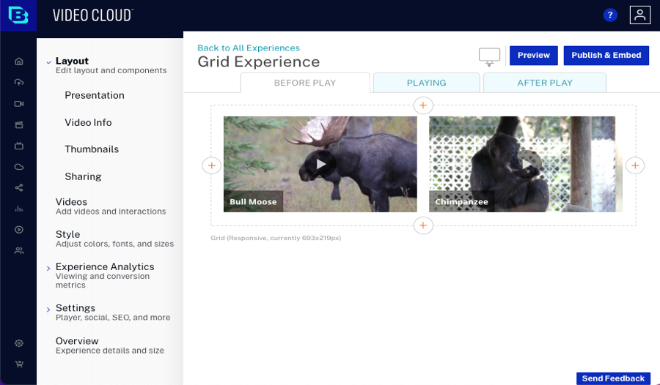The image size is (660, 385).
Task: Open the gear Admin settings icon
Action: 19,343
